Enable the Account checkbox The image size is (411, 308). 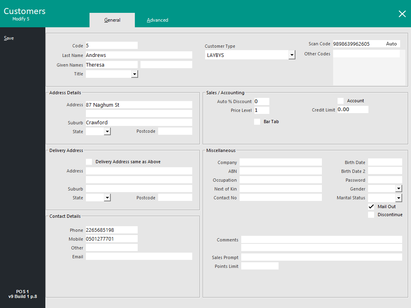(x=340, y=101)
